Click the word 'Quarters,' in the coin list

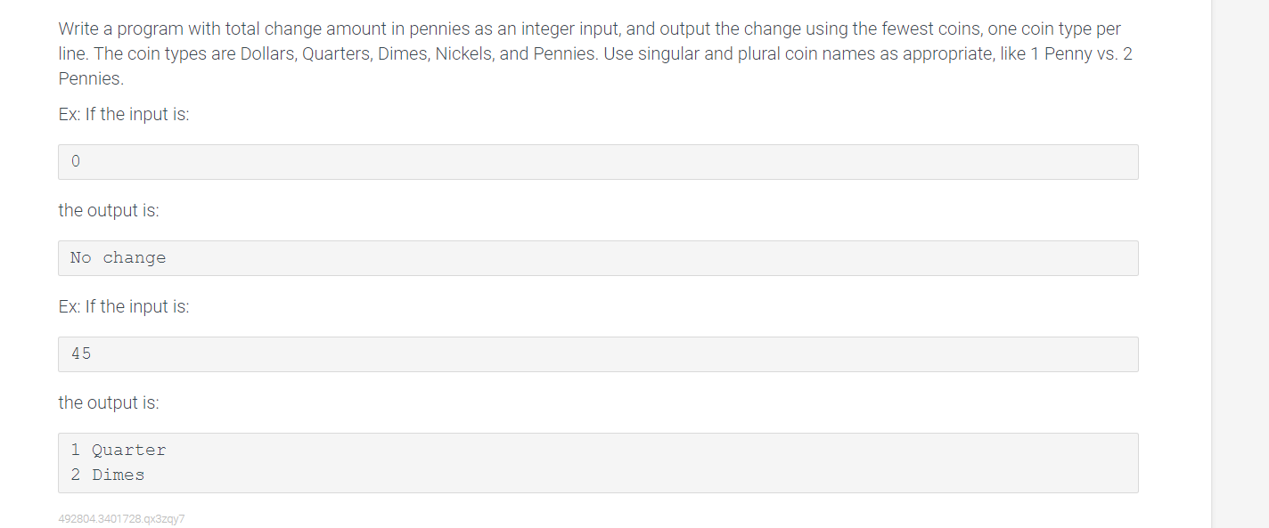click(x=335, y=53)
